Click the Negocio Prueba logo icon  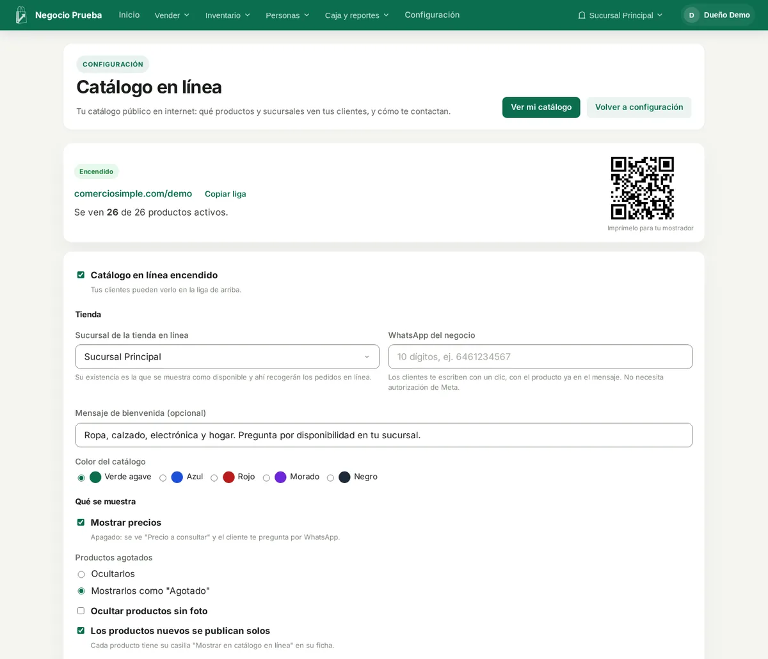(21, 15)
